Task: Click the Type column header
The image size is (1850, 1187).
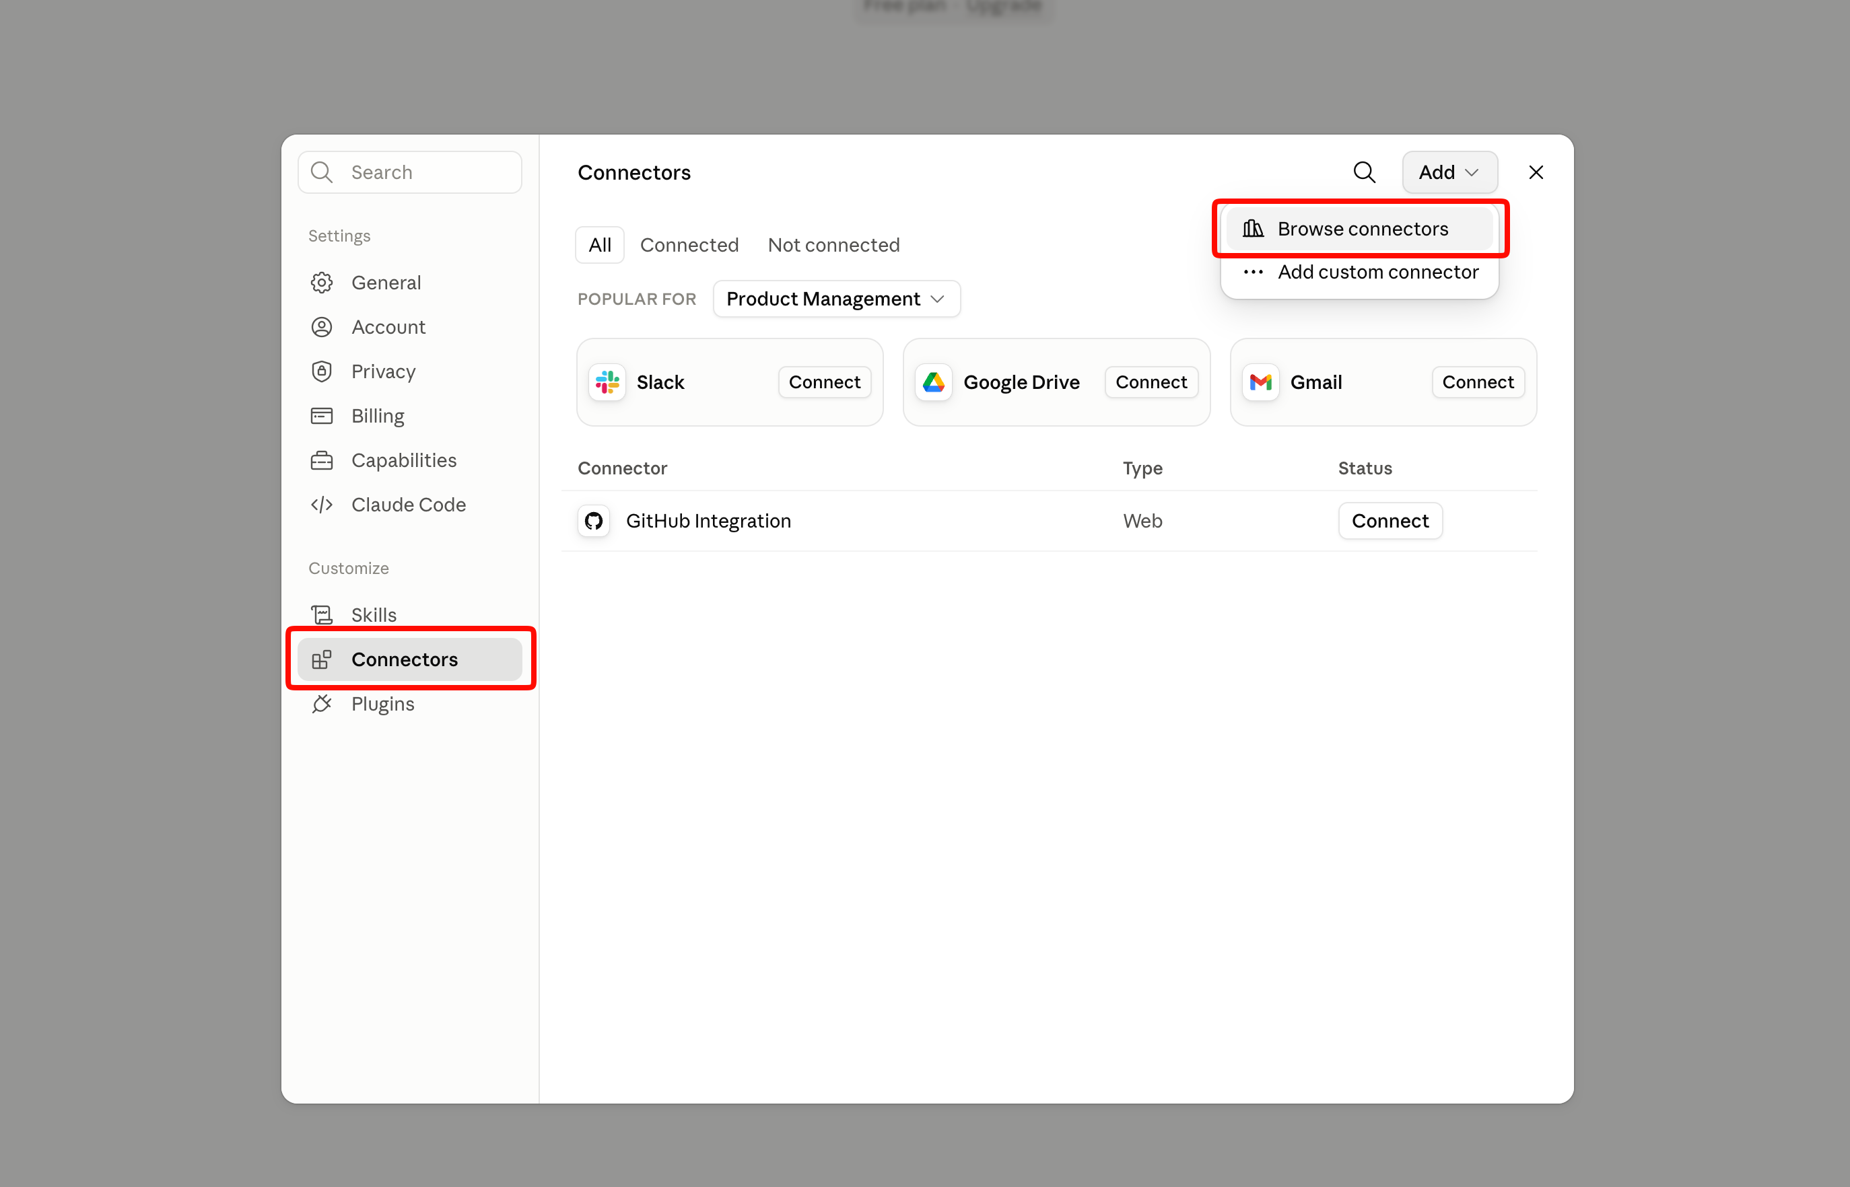Action: point(1142,468)
